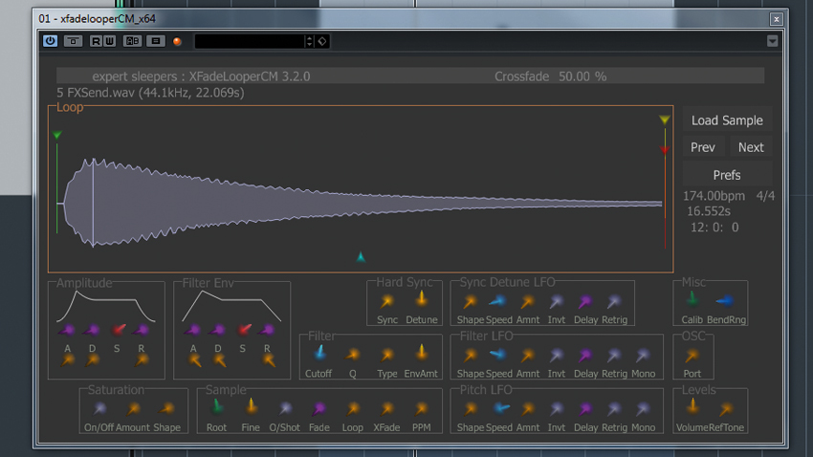Toggle the Sync Detune LFO Invt knob
The image size is (813, 457).
coord(557,301)
